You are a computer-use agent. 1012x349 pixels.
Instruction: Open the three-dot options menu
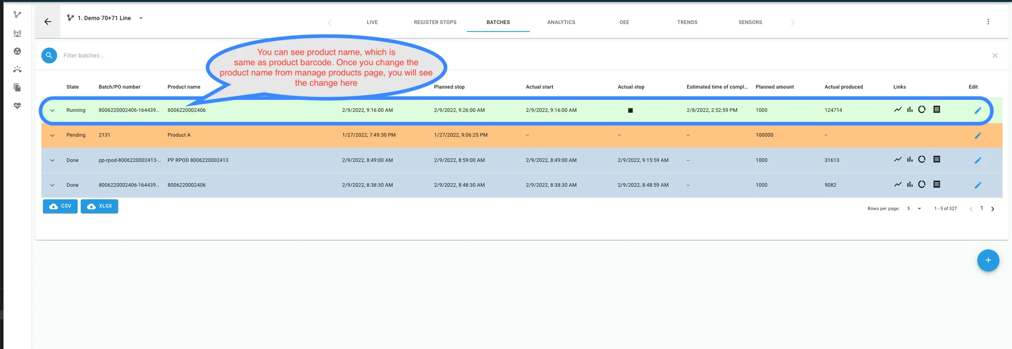coord(988,22)
